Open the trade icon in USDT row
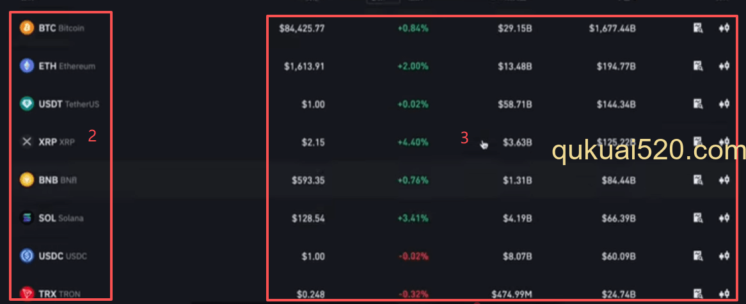Image resolution: width=746 pixels, height=304 pixels. pos(724,104)
